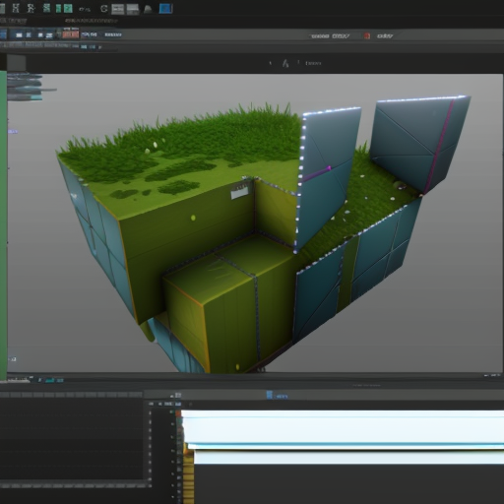Select the gray dome-shaped toolbar icon
Image resolution: width=504 pixels, height=504 pixels.
(148, 9)
